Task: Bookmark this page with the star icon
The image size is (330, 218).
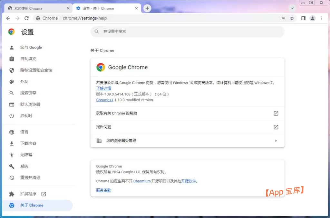Action: coord(292,18)
